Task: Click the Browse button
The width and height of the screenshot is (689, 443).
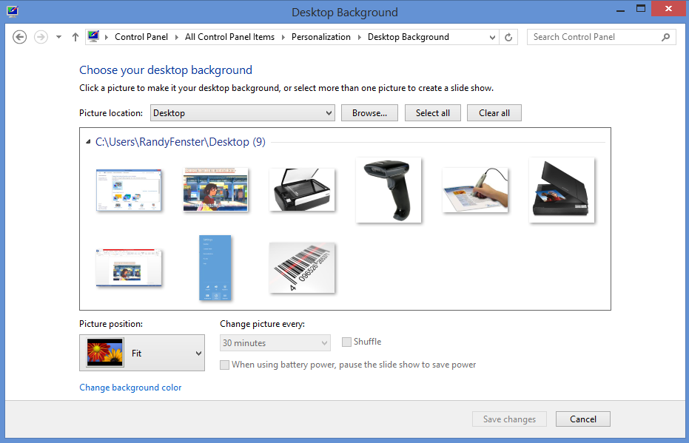Action: click(x=369, y=112)
